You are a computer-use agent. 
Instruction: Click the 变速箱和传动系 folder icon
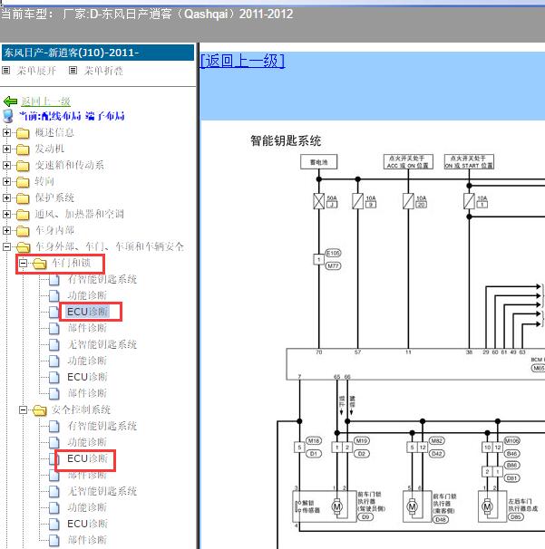23,166
